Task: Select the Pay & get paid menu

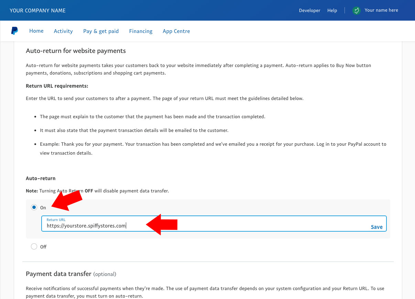Action: pyautogui.click(x=101, y=31)
